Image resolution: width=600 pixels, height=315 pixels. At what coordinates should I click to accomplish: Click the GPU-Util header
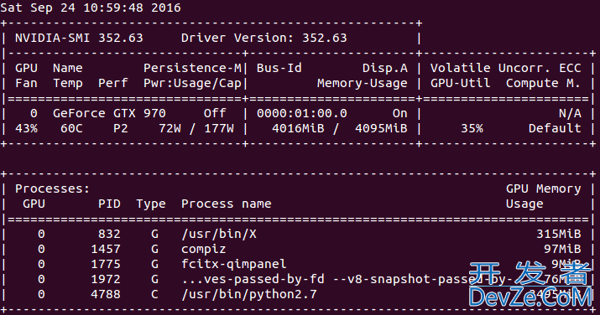(x=461, y=83)
